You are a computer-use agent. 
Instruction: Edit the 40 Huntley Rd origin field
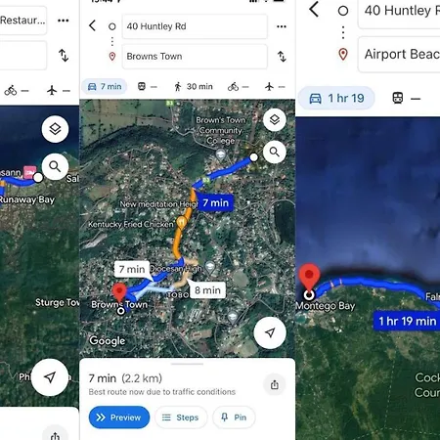click(195, 26)
